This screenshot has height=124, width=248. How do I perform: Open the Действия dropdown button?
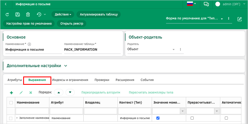63,14
